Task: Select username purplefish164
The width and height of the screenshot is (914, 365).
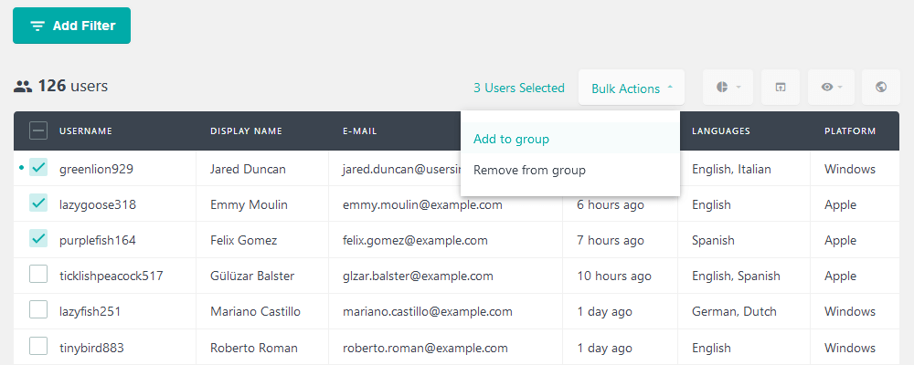Action: (98, 240)
